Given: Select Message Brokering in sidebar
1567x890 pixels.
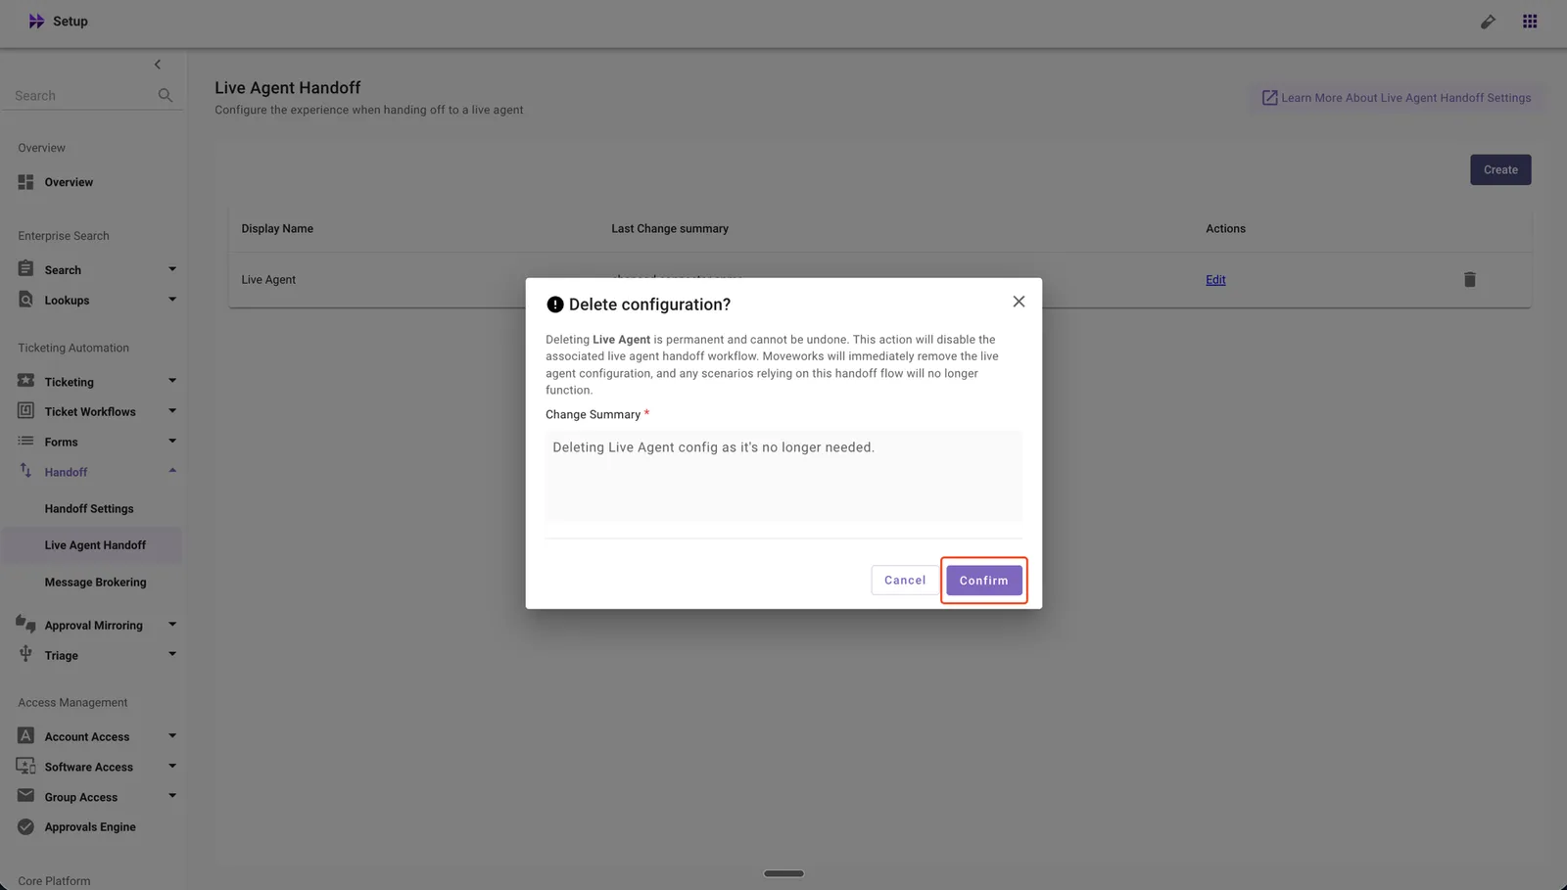Looking at the screenshot, I should click(95, 583).
